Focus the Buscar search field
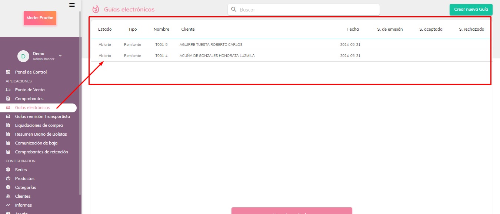The image size is (500, 214). (x=307, y=10)
